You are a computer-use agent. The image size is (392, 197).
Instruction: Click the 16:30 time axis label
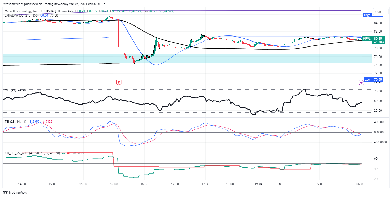(144, 184)
